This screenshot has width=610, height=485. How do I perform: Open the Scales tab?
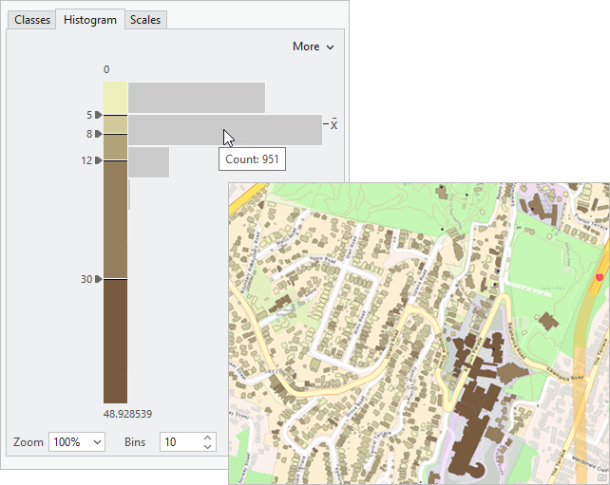145,20
